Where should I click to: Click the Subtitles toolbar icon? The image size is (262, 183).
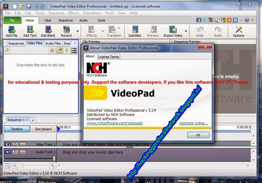coord(135,31)
